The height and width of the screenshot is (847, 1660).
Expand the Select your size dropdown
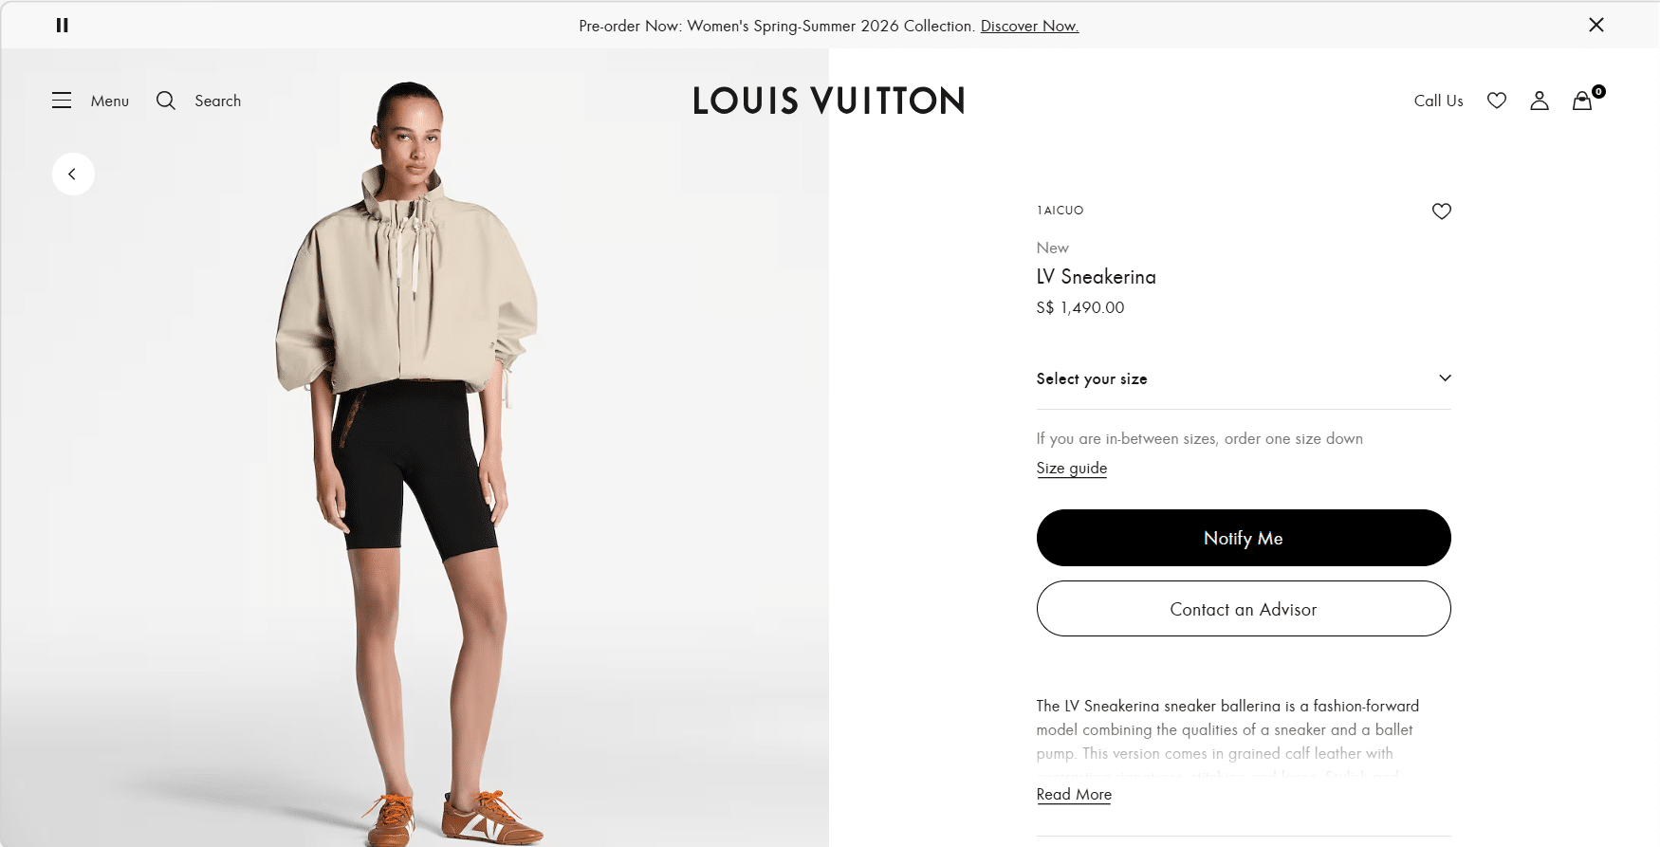1244,378
